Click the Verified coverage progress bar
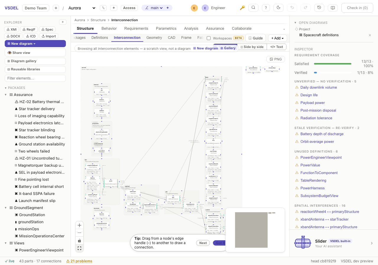 pos(333,72)
